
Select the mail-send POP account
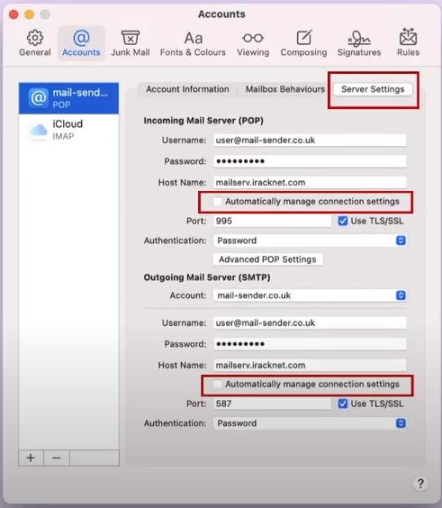coord(68,98)
